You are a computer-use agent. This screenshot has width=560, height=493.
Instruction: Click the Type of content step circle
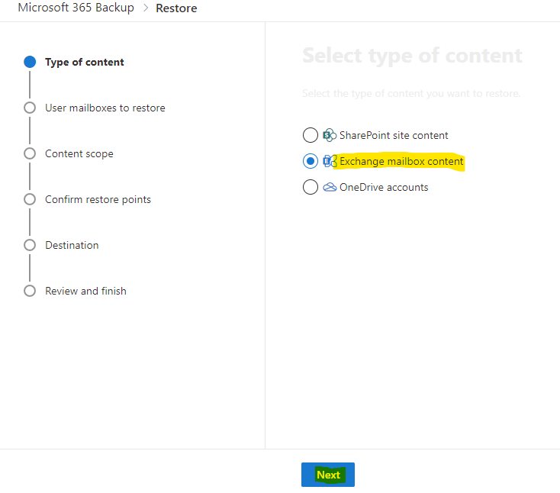click(x=30, y=62)
